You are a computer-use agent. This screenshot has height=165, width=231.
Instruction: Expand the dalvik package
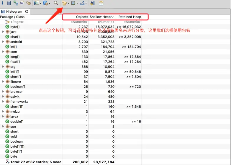(3, 97)
